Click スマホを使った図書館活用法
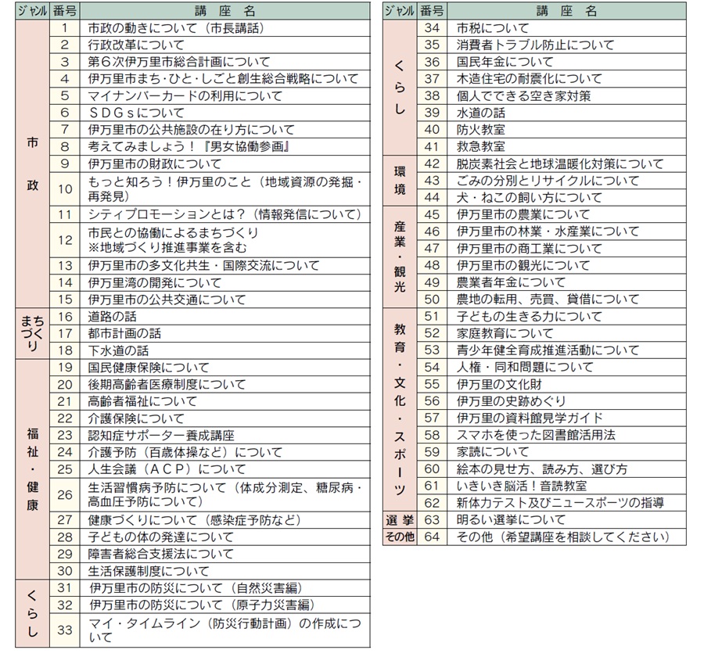The height and width of the screenshot is (657, 704). pyautogui.click(x=536, y=435)
